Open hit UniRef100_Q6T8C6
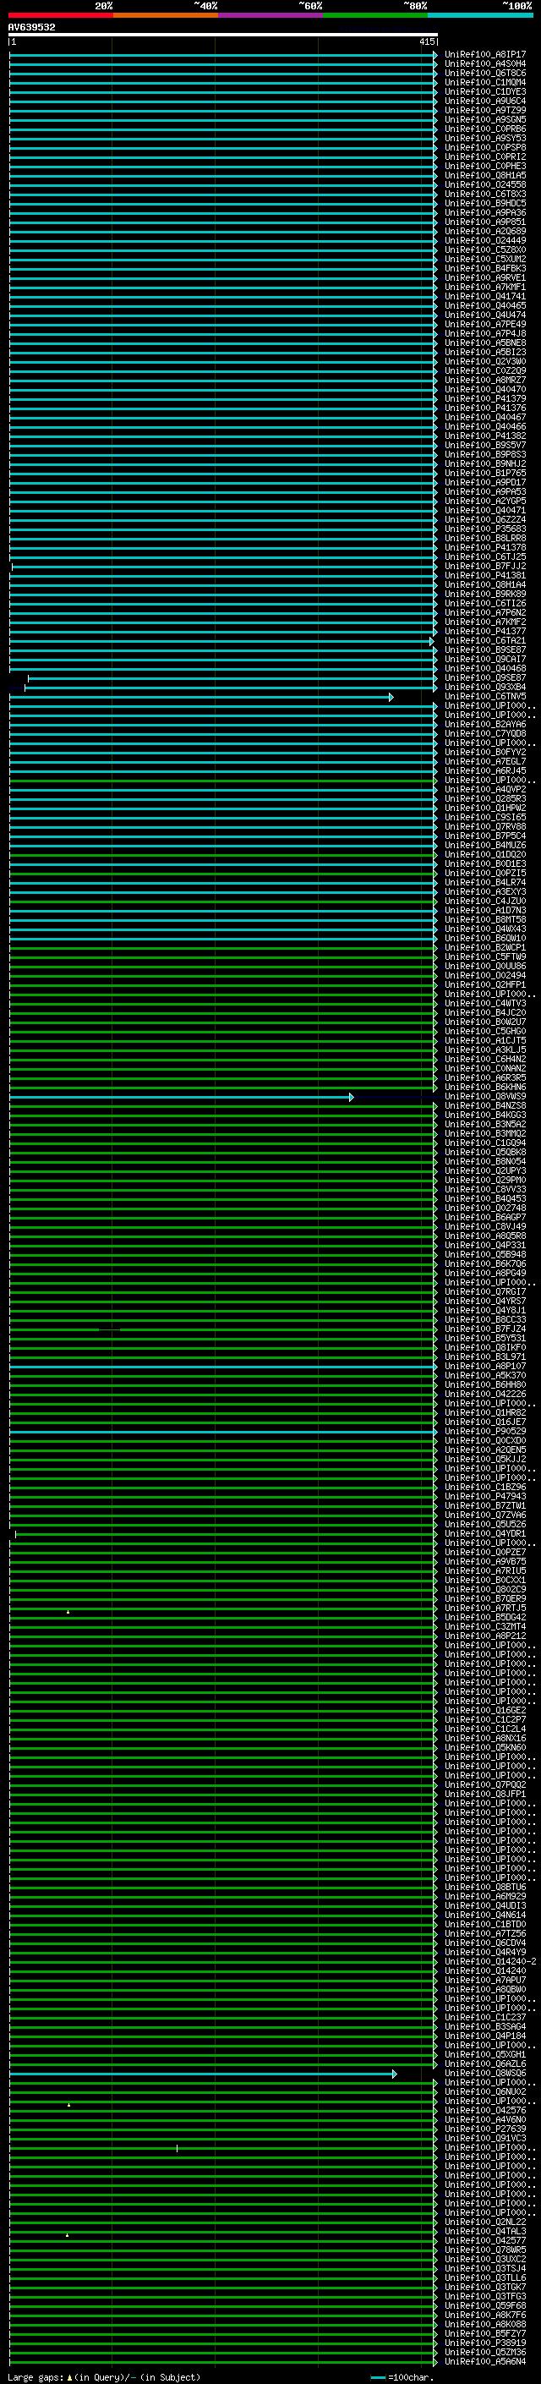This screenshot has width=541, height=2384. point(484,73)
